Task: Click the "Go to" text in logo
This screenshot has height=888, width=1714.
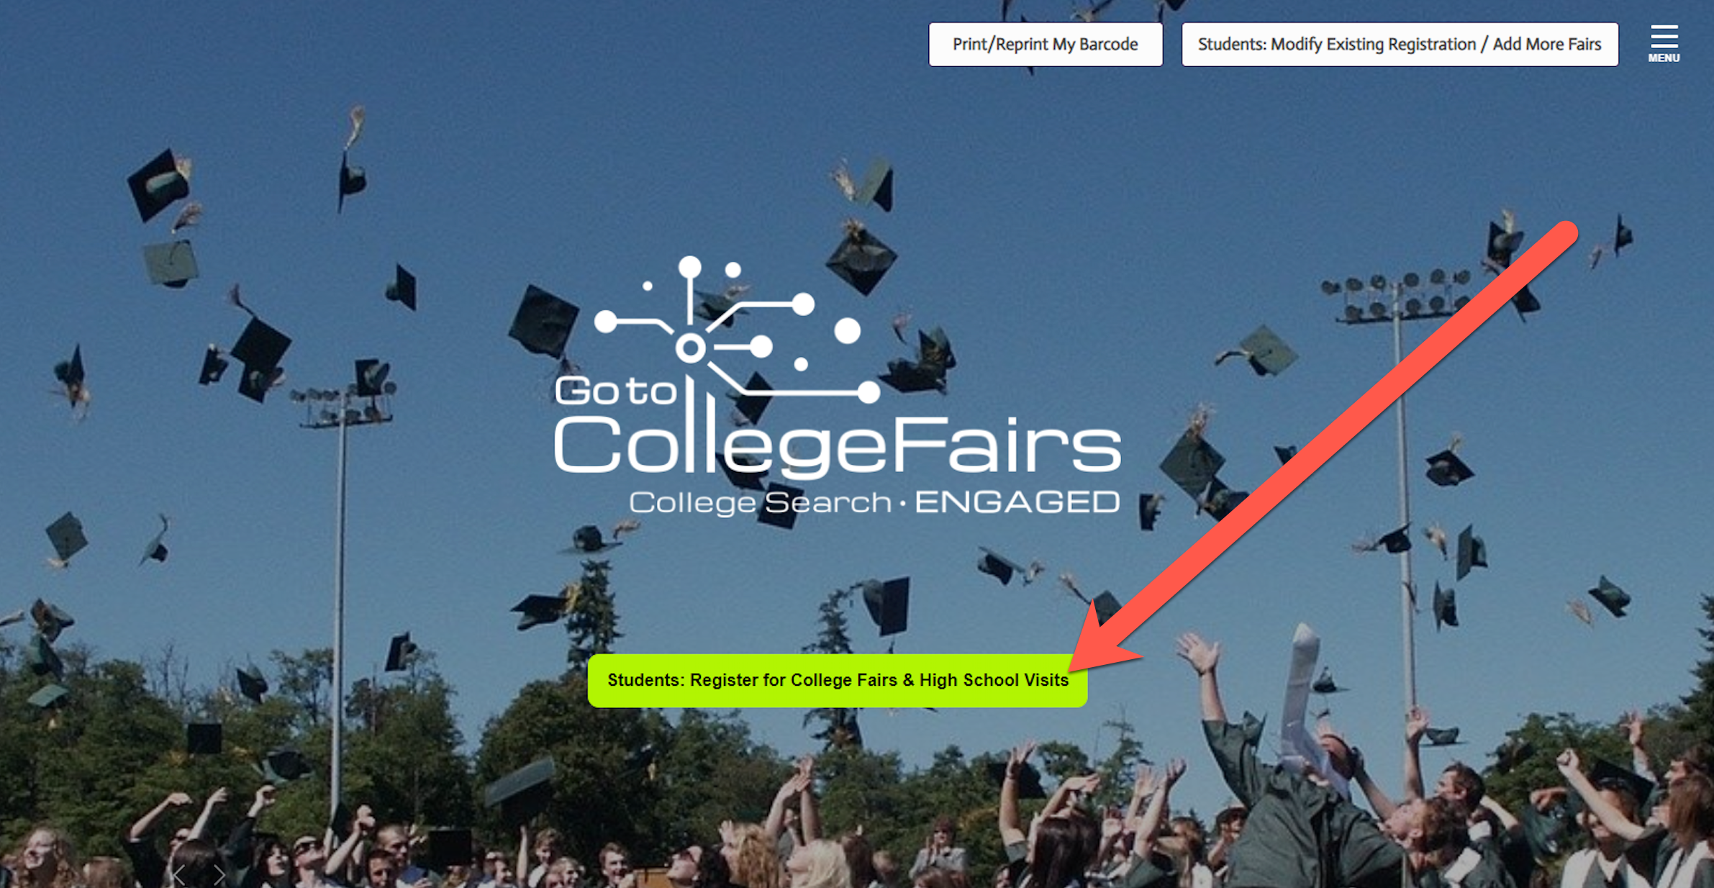Action: (x=615, y=391)
